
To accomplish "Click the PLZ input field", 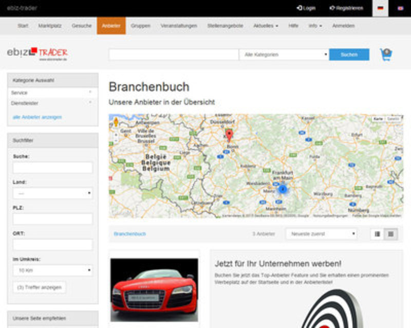I will tap(53, 219).
